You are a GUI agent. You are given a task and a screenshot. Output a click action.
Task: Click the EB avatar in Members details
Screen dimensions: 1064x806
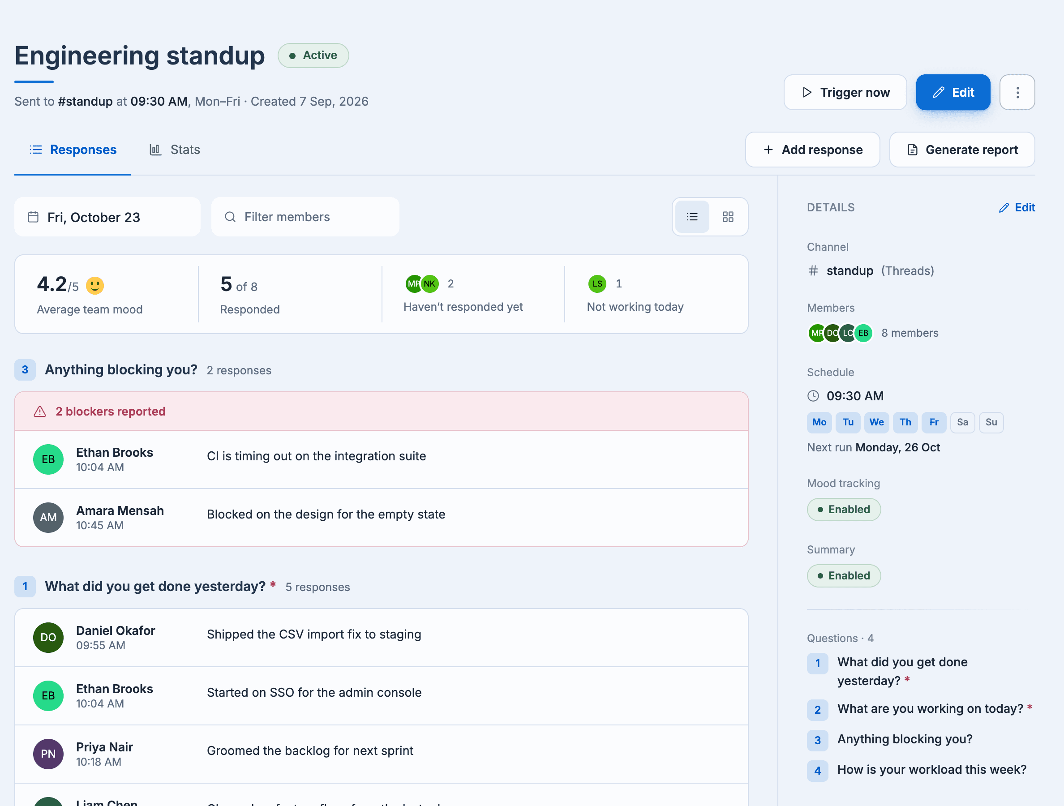pos(863,333)
